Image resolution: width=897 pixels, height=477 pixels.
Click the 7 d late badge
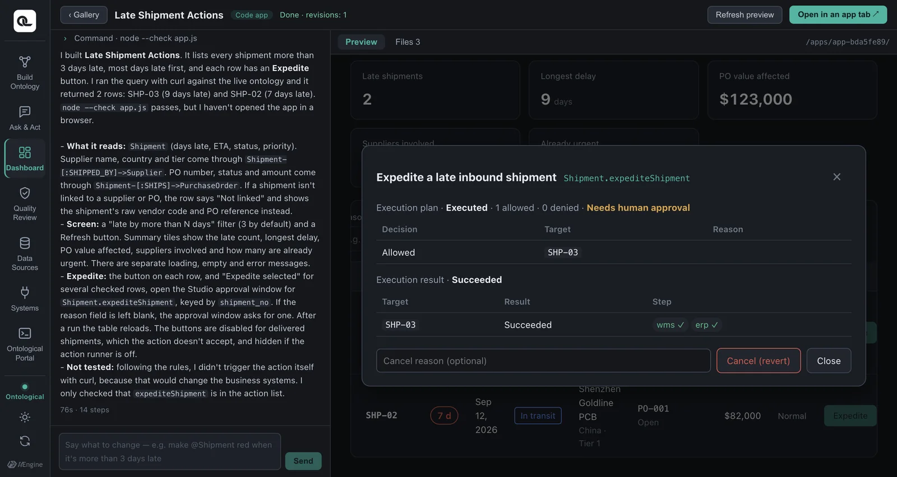pyautogui.click(x=444, y=415)
